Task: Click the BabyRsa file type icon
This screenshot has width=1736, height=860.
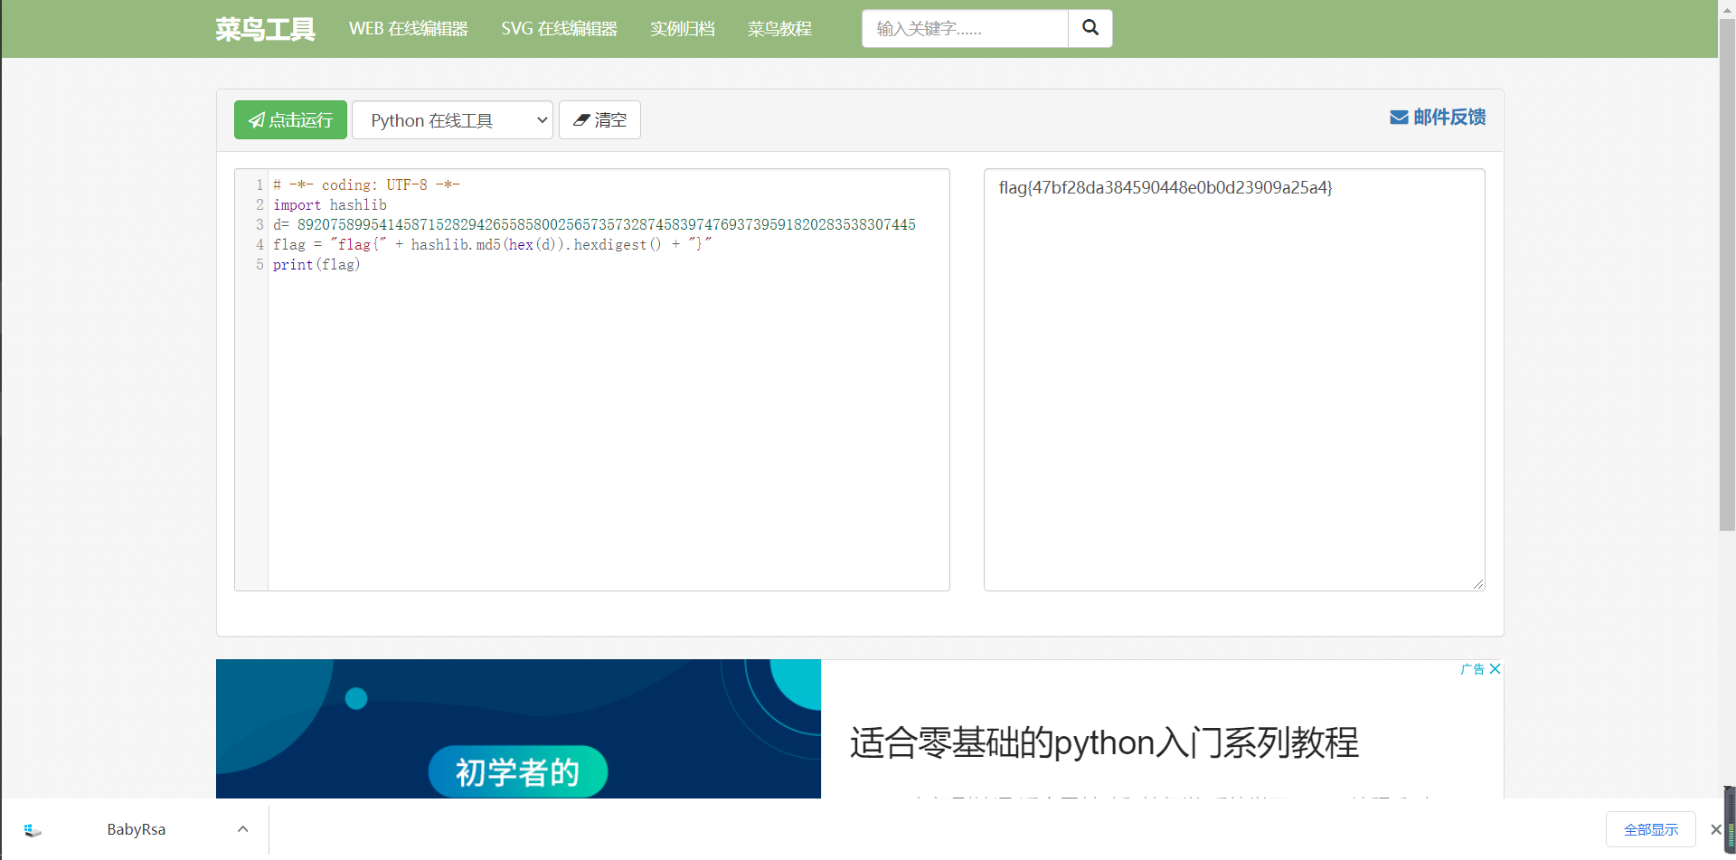Action: 33,829
